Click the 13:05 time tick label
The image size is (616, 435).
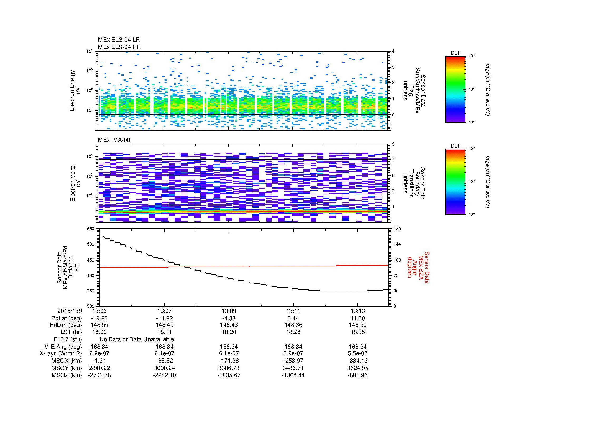tap(99, 311)
